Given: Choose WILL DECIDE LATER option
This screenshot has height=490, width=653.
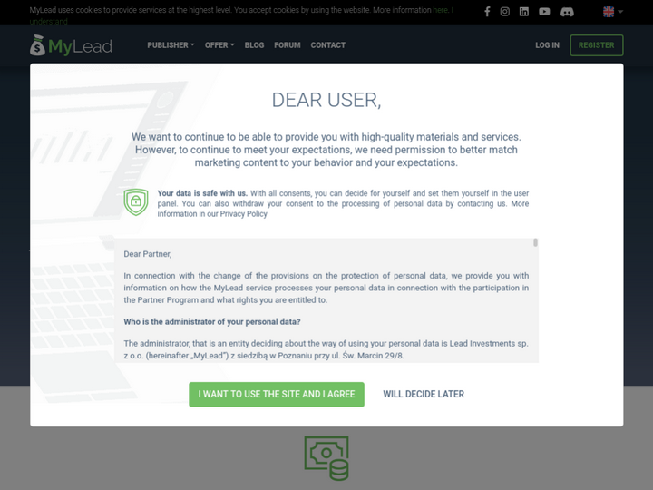Looking at the screenshot, I should (424, 394).
